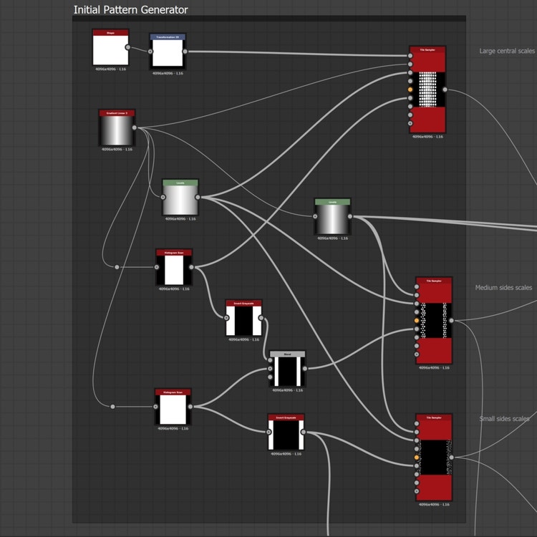Click the Shape node's output connector
Screen dimensions: 537x537
pyautogui.click(x=127, y=47)
